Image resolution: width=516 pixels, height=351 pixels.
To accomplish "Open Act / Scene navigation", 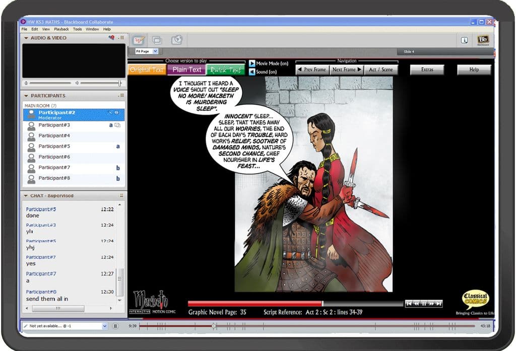I will [381, 69].
